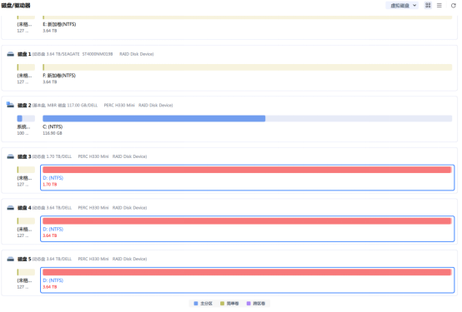This screenshot has width=462, height=312.
Task: Click the D: (NTFS) label on disk 4
Action: click(53, 229)
